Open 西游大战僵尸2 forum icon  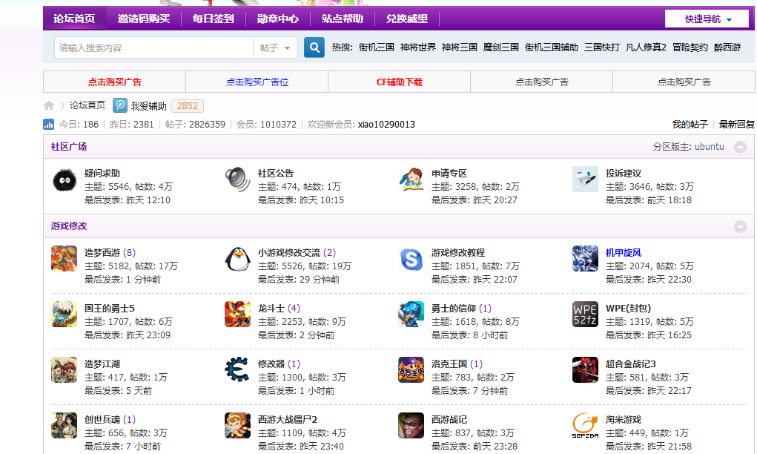click(x=237, y=425)
